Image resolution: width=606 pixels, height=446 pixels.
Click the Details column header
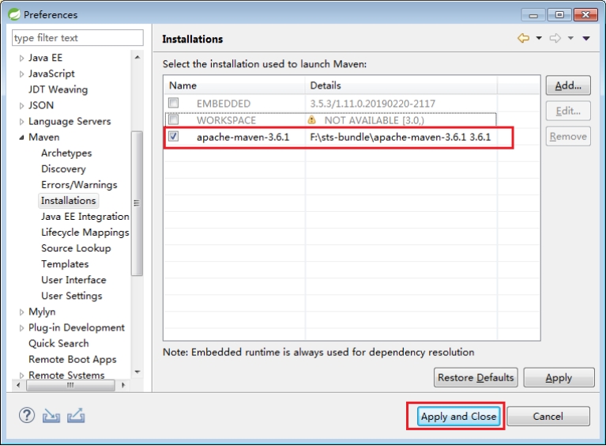point(401,85)
